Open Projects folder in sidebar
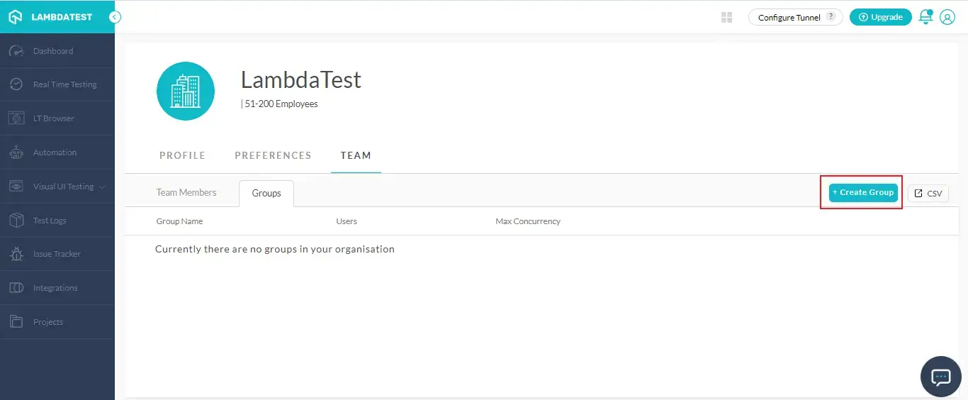The height and width of the screenshot is (400, 968). [47, 322]
